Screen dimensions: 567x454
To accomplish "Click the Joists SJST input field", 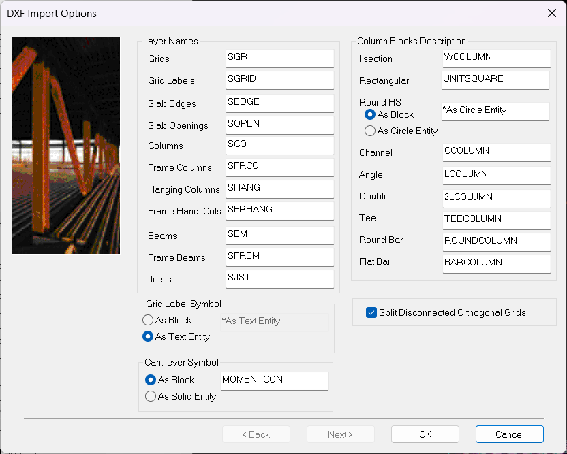I will 279,278.
